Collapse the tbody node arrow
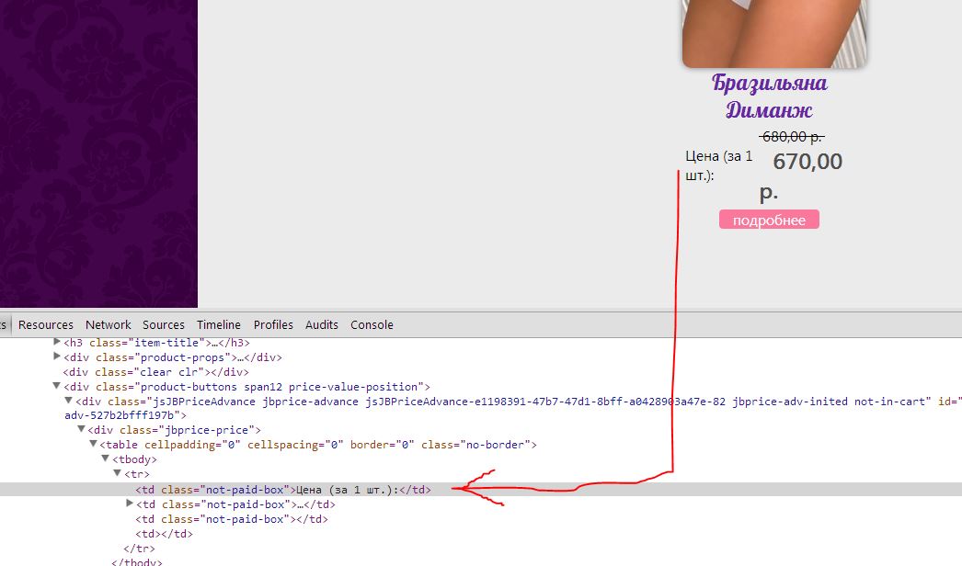 (105, 459)
